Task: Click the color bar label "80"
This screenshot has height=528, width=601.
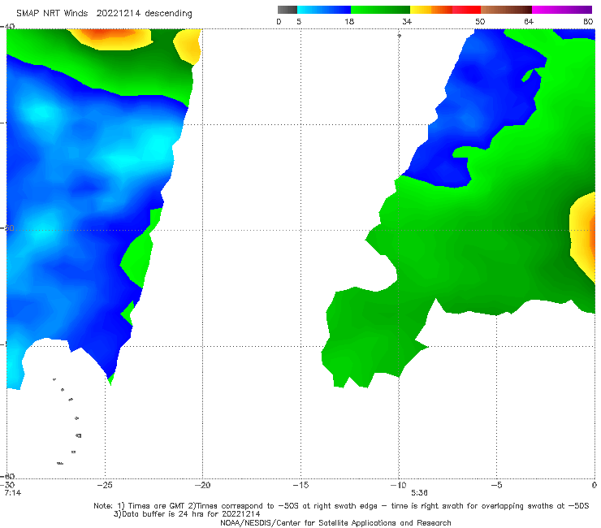Action: 588,21
